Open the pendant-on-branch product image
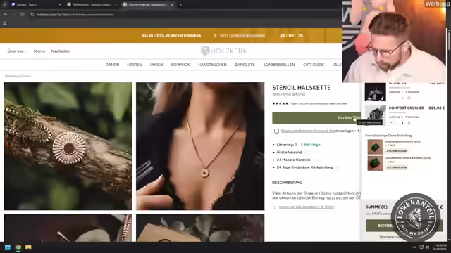 (x=68, y=146)
